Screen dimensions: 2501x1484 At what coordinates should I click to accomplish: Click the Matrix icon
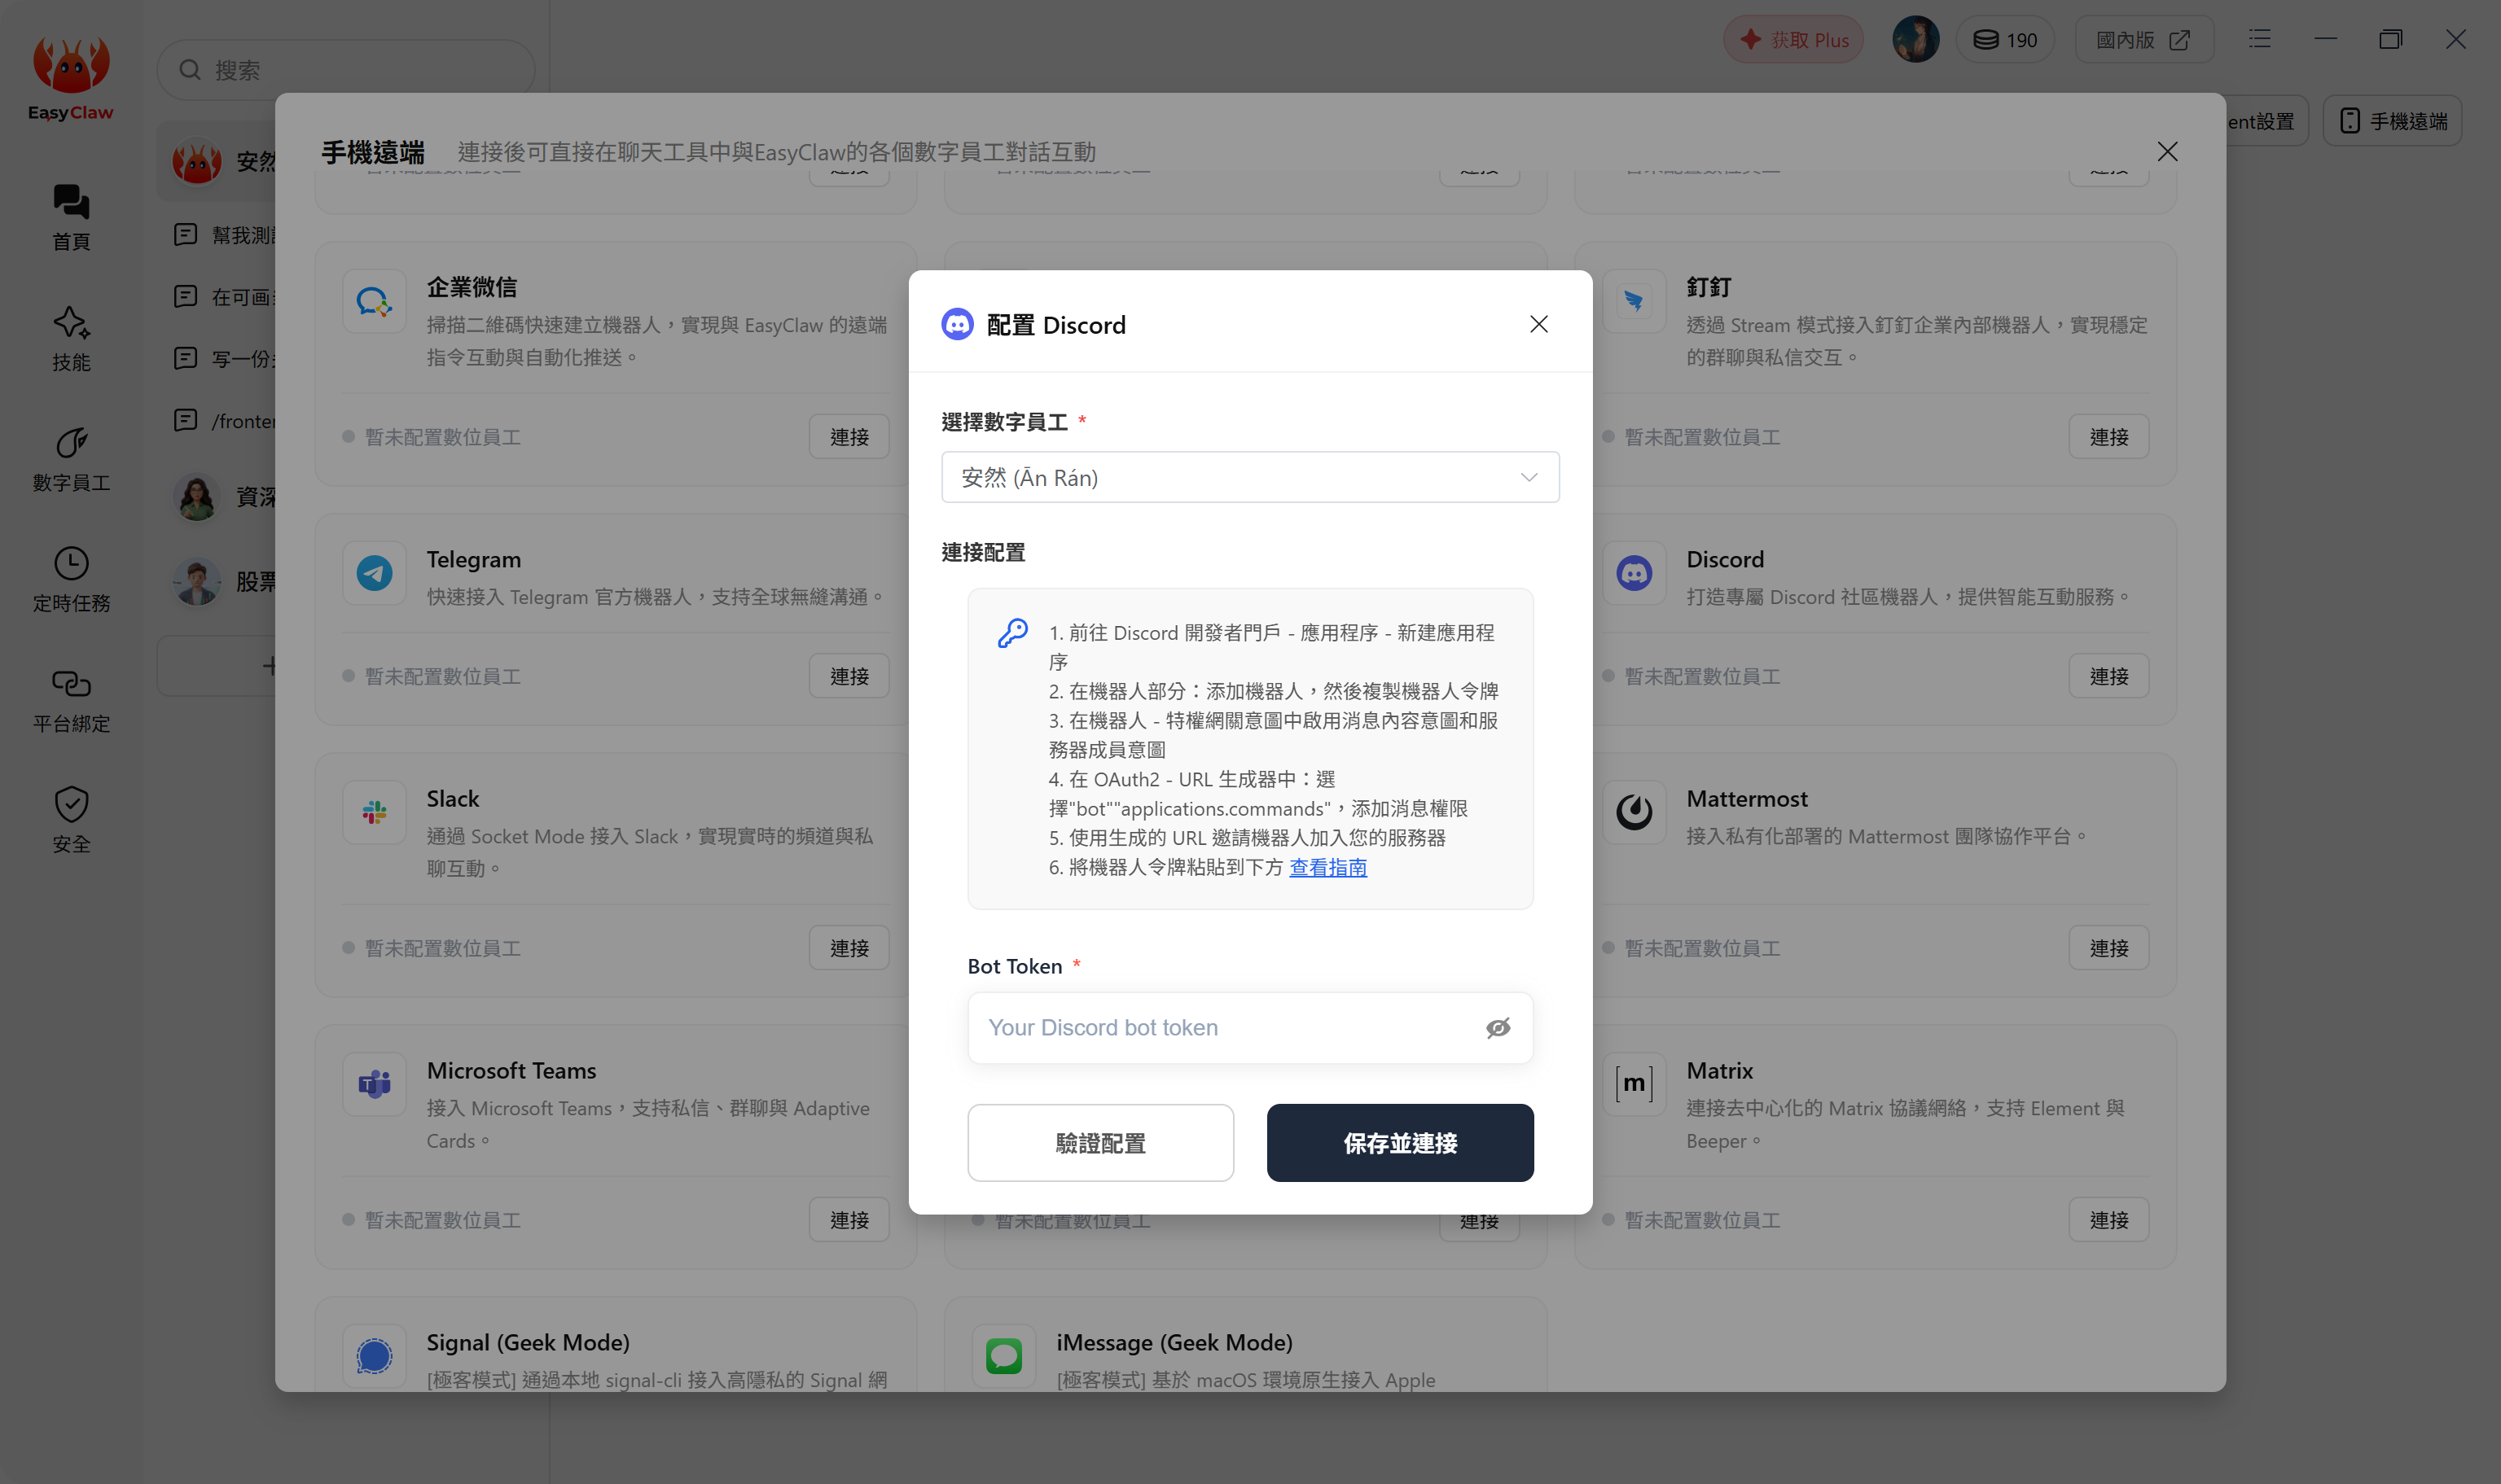[1634, 1084]
